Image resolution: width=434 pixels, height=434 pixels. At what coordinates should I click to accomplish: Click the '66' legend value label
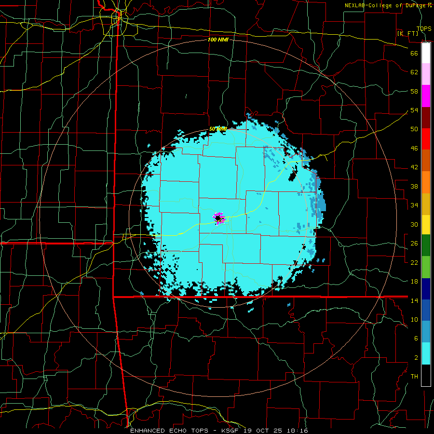click(x=414, y=53)
